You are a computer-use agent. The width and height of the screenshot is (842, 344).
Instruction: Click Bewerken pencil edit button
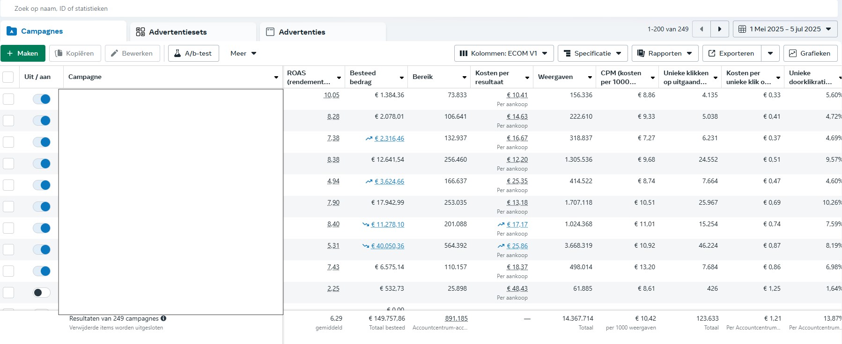pyautogui.click(x=132, y=53)
